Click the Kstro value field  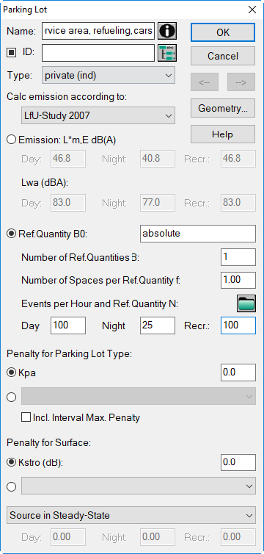click(238, 462)
